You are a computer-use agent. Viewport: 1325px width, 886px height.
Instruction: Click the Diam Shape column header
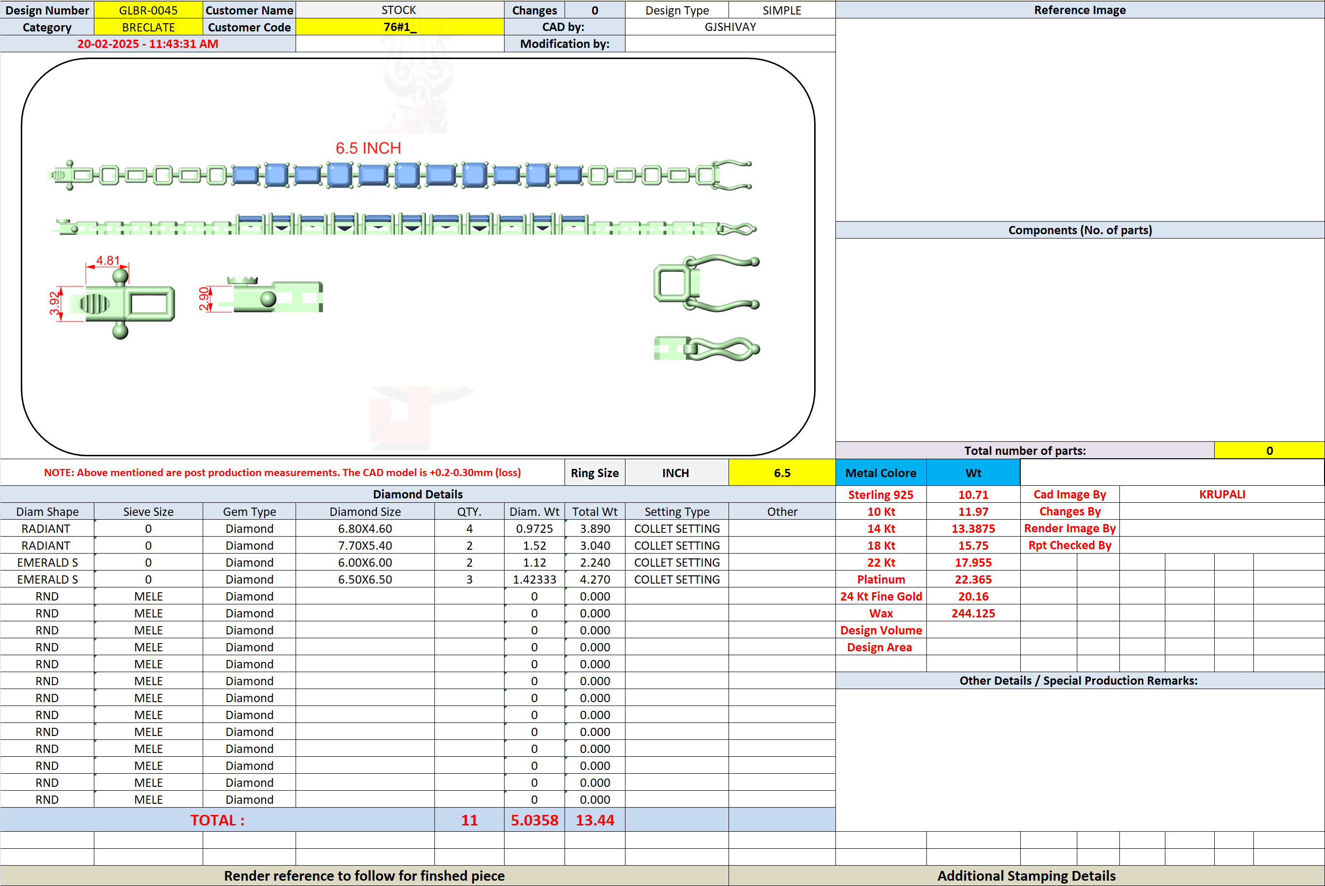tap(47, 511)
